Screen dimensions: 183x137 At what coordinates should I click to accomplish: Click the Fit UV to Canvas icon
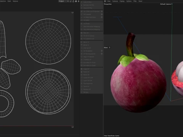82,36
